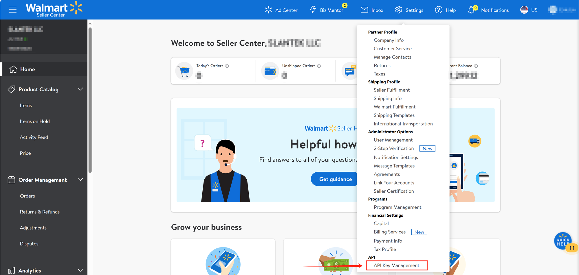Select Seller Certification in Settings menu
The width and height of the screenshot is (579, 275).
pos(394,191)
